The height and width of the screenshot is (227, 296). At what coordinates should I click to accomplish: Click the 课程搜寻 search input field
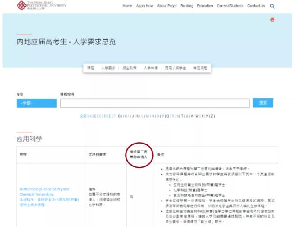(x=155, y=103)
